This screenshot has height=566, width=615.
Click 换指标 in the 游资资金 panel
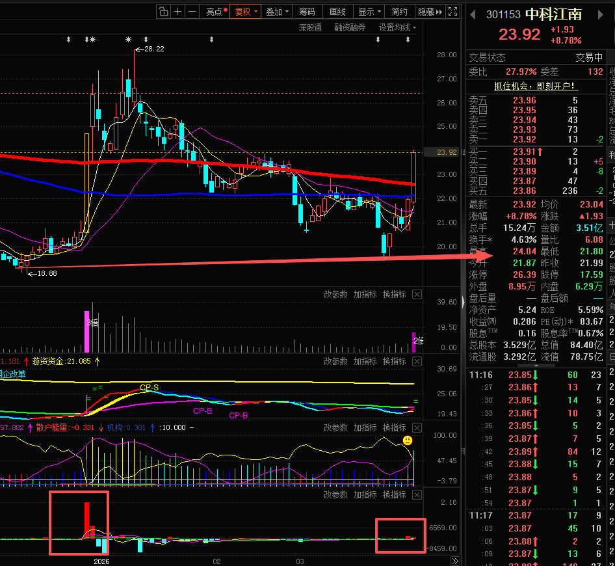(x=394, y=361)
